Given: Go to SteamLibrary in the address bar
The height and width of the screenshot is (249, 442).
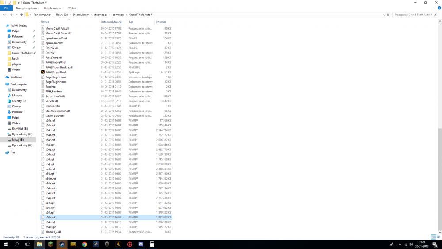Looking at the screenshot, I should pos(80,15).
